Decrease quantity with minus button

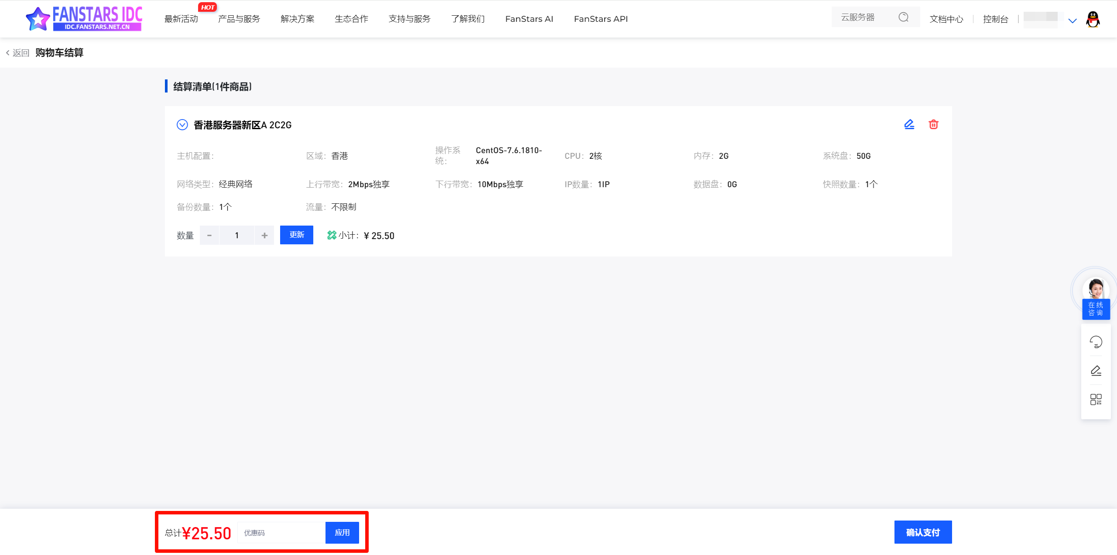pos(209,235)
